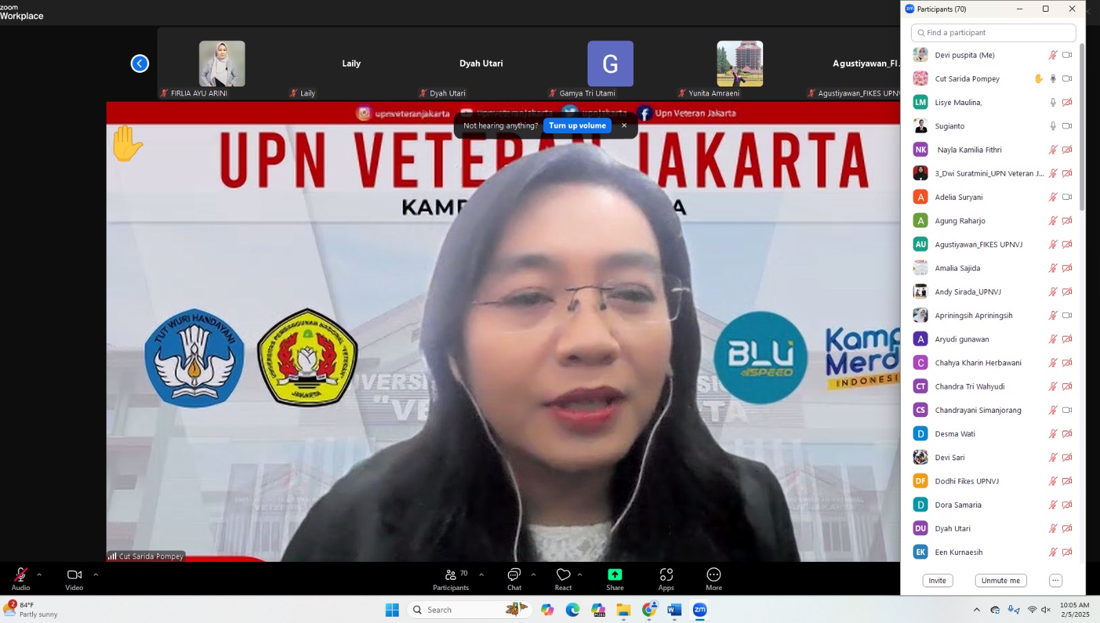Open the Chat panel icon
The height and width of the screenshot is (623, 1100).
[514, 575]
